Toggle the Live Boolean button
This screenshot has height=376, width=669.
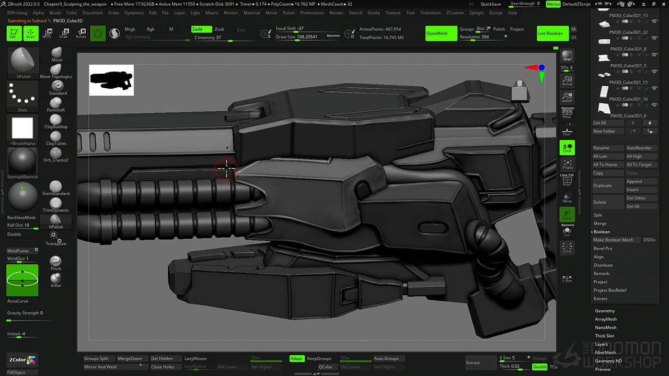point(550,33)
